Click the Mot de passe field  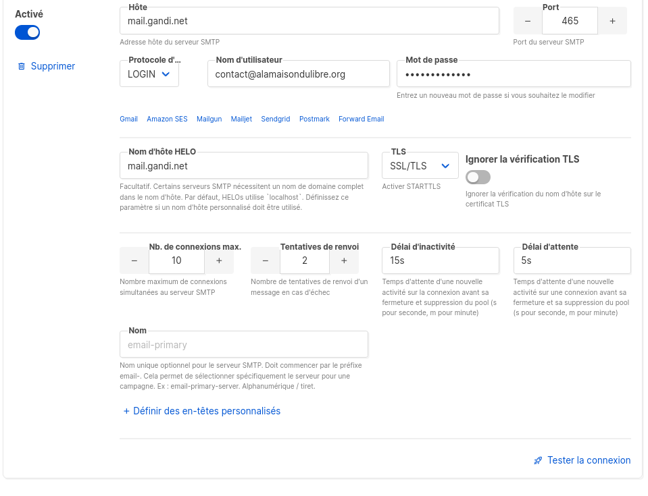514,74
